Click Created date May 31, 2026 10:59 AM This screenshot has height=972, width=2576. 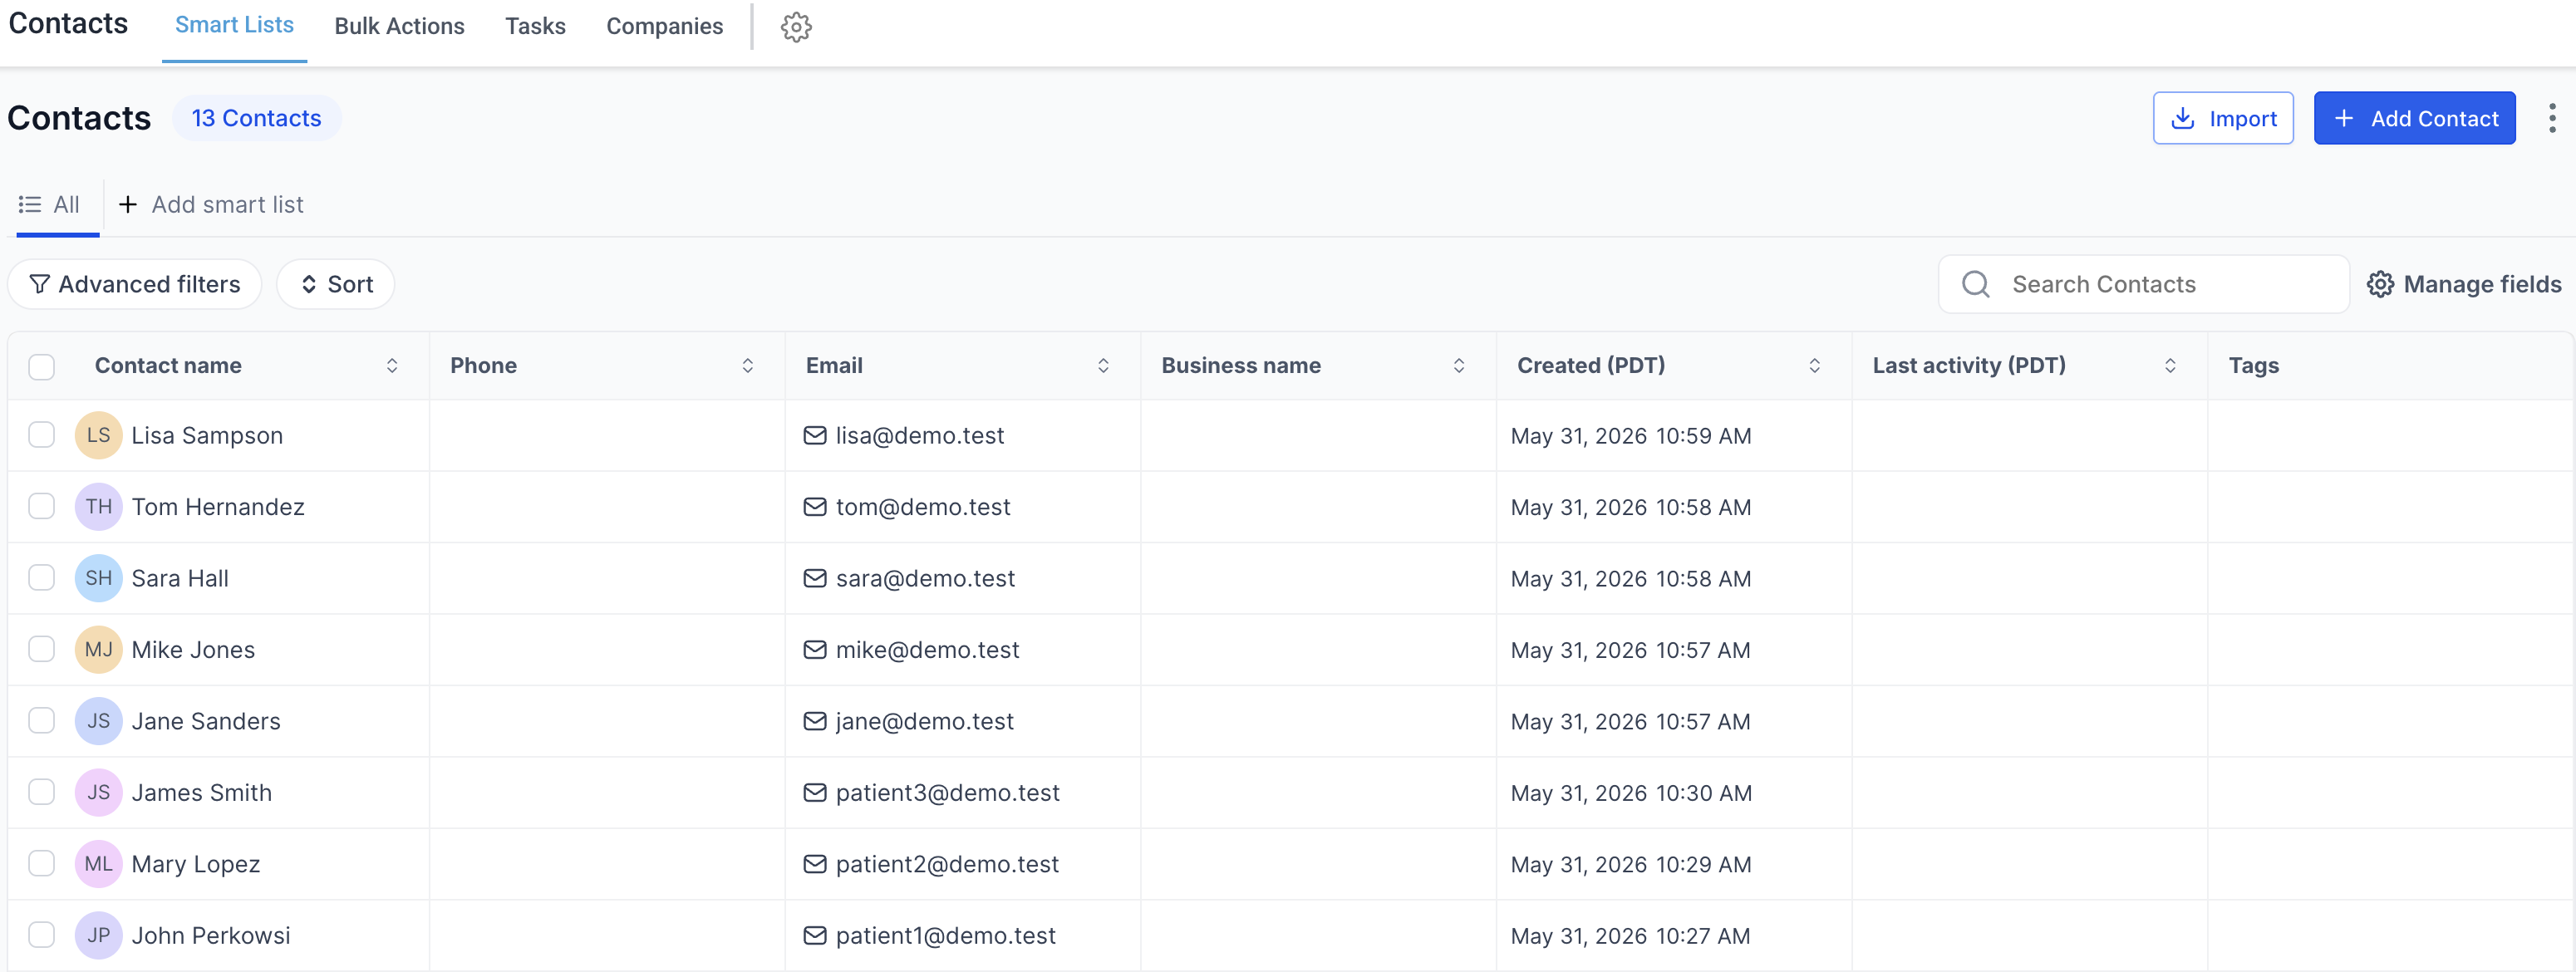click(1630, 436)
